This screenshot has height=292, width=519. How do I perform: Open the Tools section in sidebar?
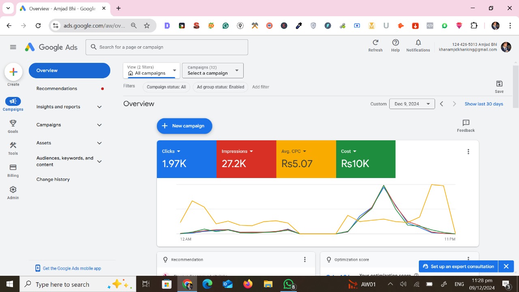(13, 146)
